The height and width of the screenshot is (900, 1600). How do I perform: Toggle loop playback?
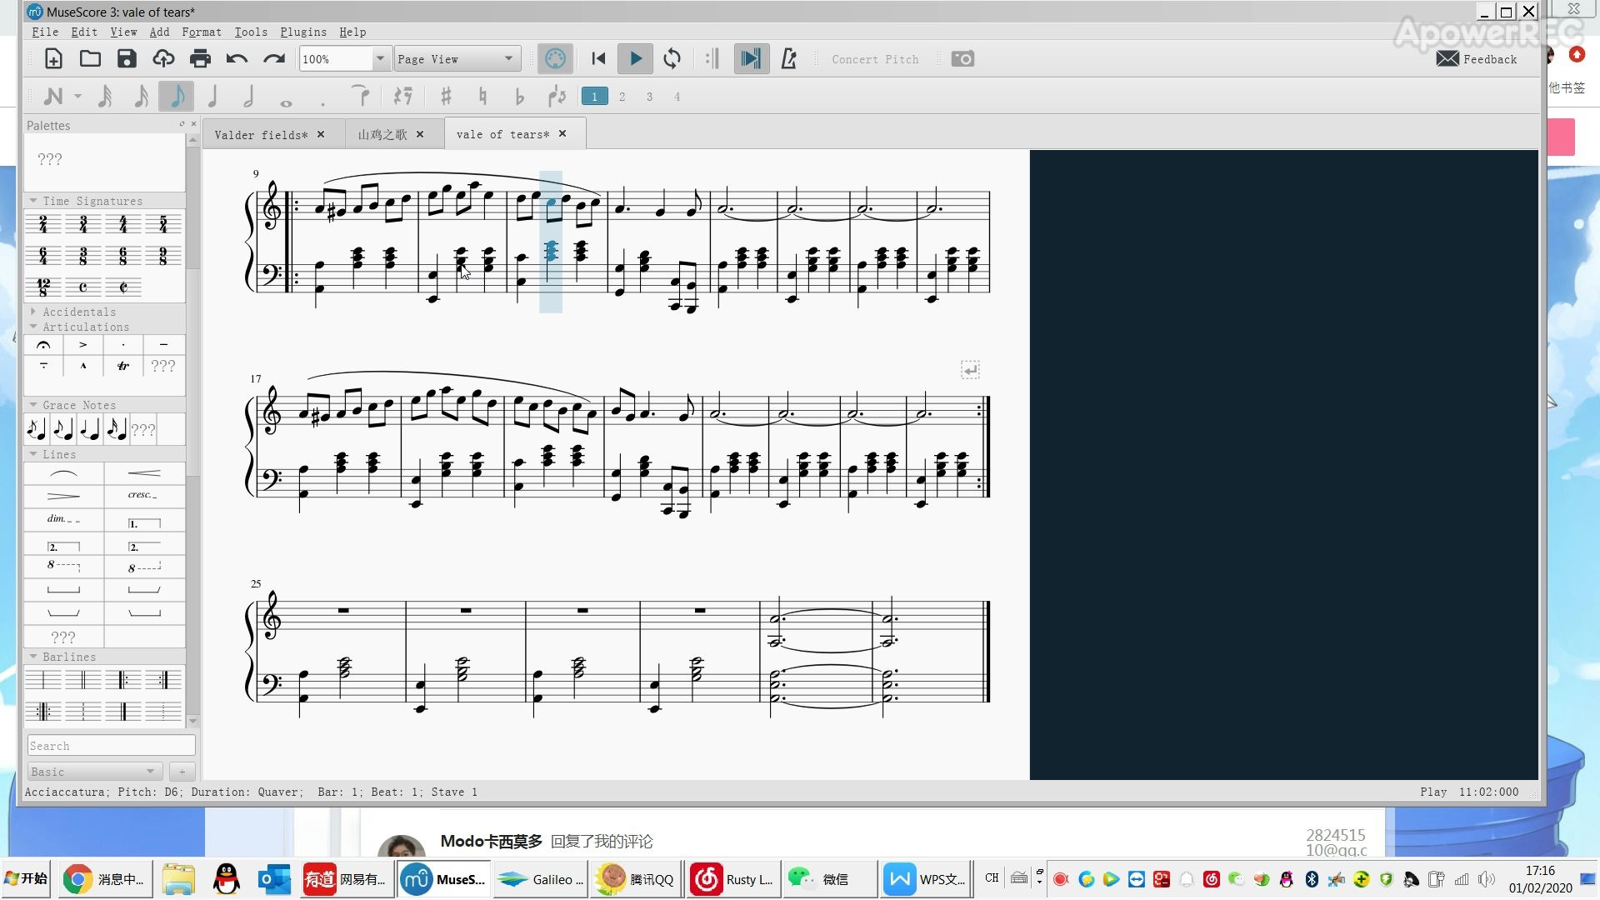(x=672, y=59)
